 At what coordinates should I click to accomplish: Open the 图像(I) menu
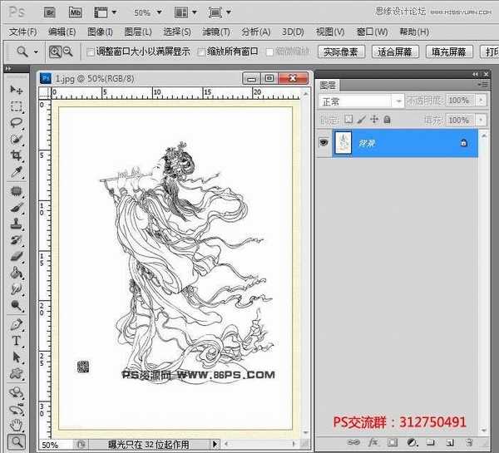(x=100, y=32)
